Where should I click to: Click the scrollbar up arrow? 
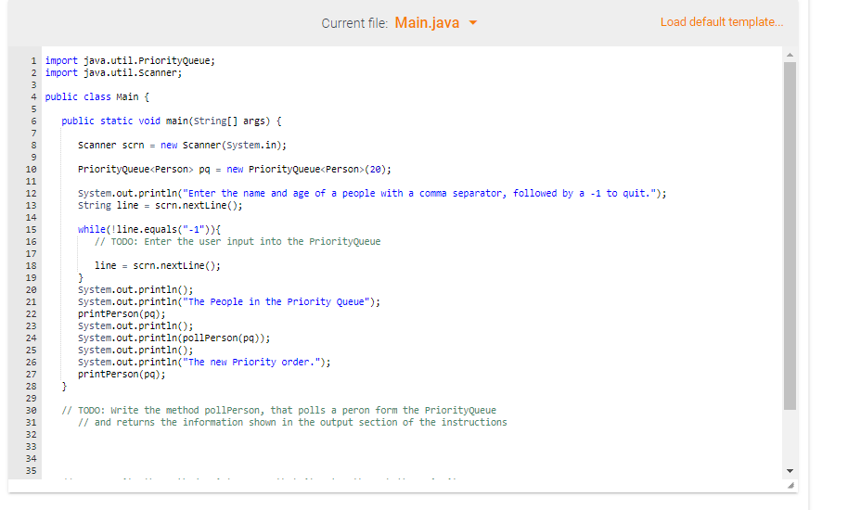click(x=790, y=55)
